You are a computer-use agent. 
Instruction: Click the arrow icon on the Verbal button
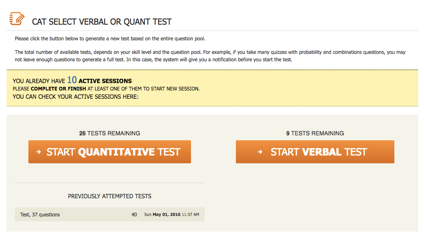point(260,152)
